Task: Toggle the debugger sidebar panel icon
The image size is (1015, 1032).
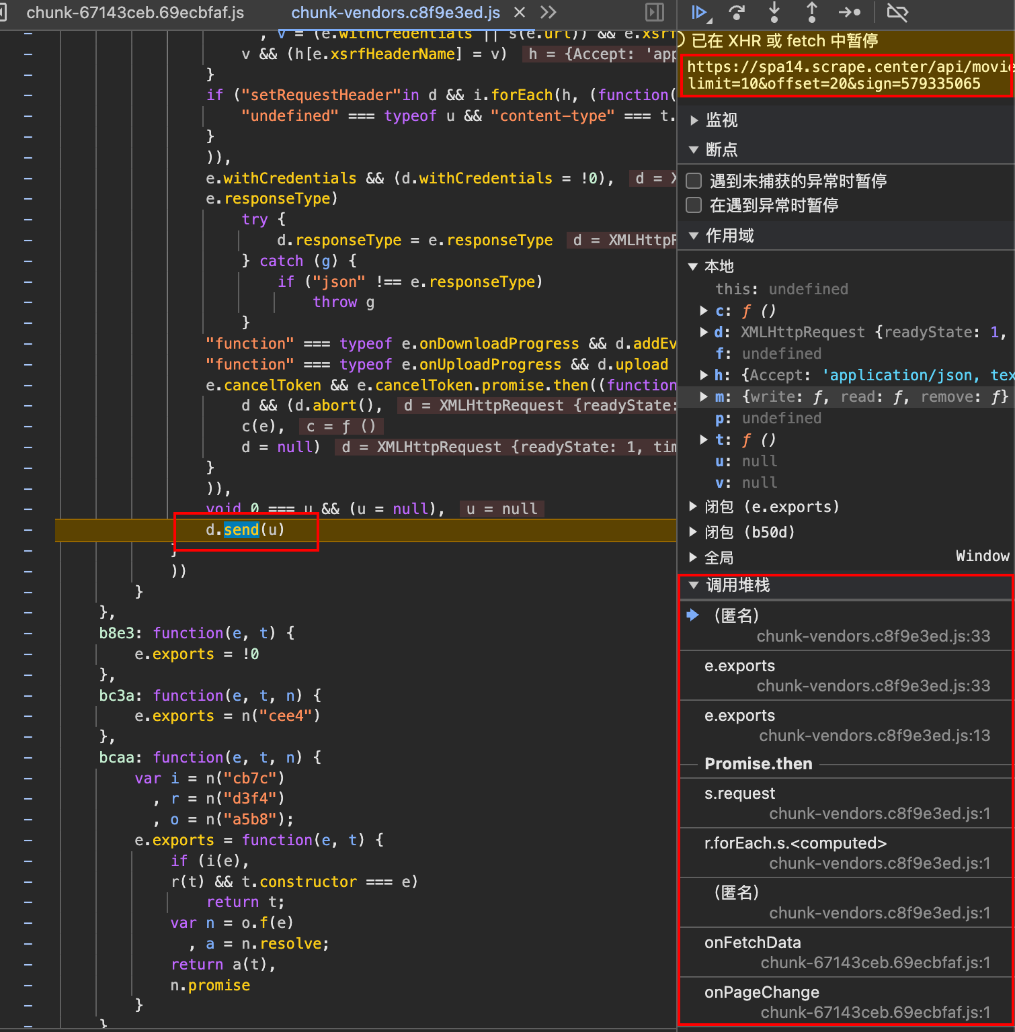Action: coord(654,12)
